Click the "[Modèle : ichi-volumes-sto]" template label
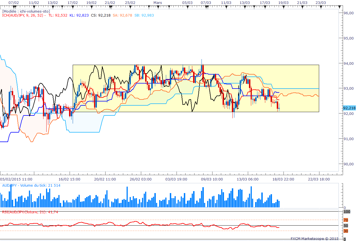 point(26,11)
